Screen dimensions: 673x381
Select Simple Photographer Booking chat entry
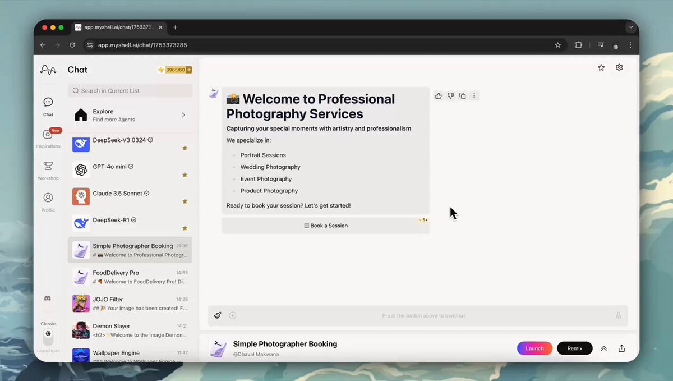click(x=130, y=250)
